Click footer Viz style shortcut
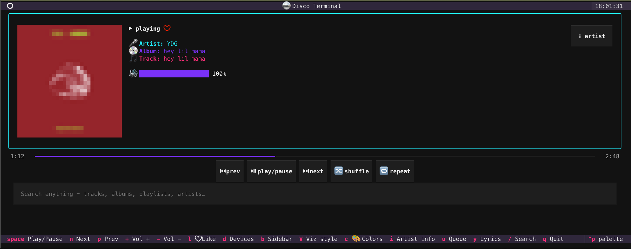Image resolution: width=631 pixels, height=249 pixels. tap(318, 239)
